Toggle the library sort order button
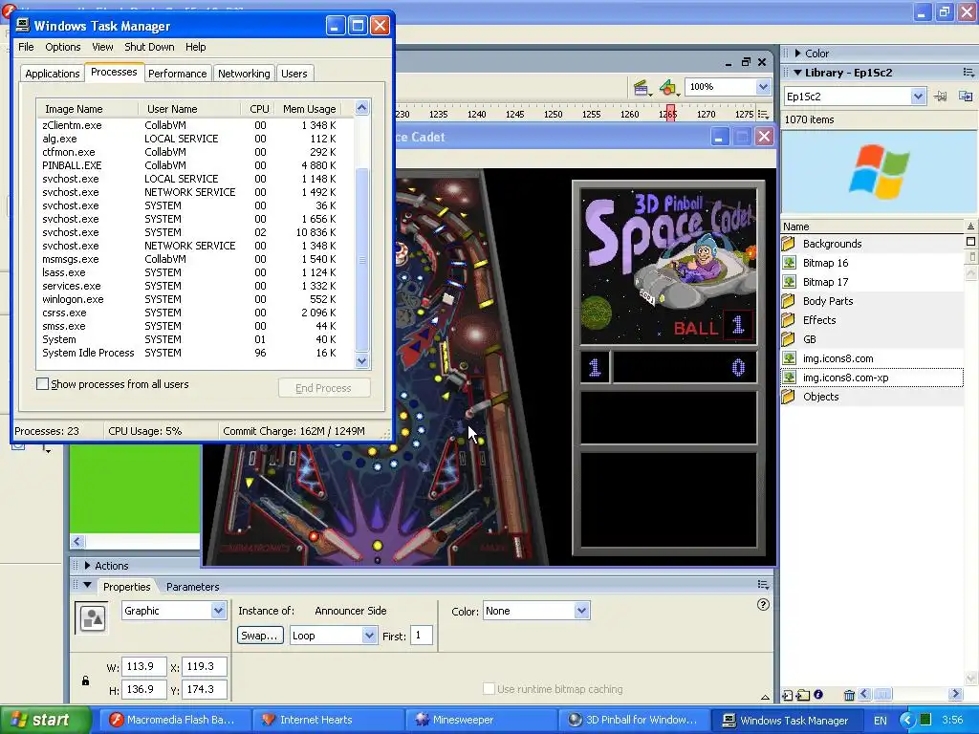This screenshot has height=734, width=979. click(970, 226)
